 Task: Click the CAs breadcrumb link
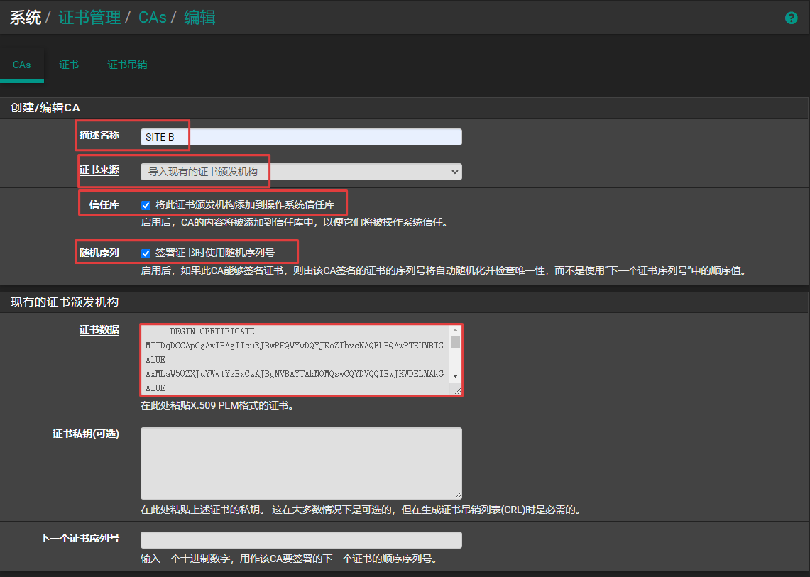coord(152,18)
